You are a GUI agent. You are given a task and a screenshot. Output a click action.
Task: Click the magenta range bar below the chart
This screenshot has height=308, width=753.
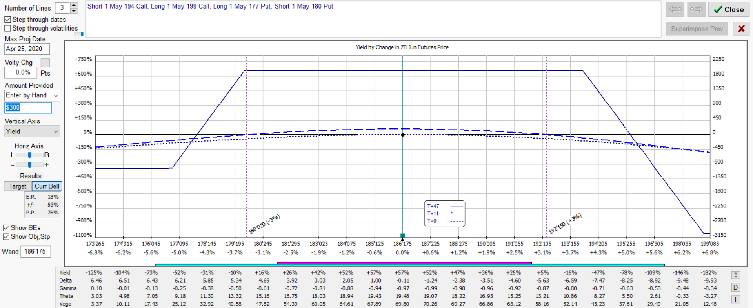(404, 263)
